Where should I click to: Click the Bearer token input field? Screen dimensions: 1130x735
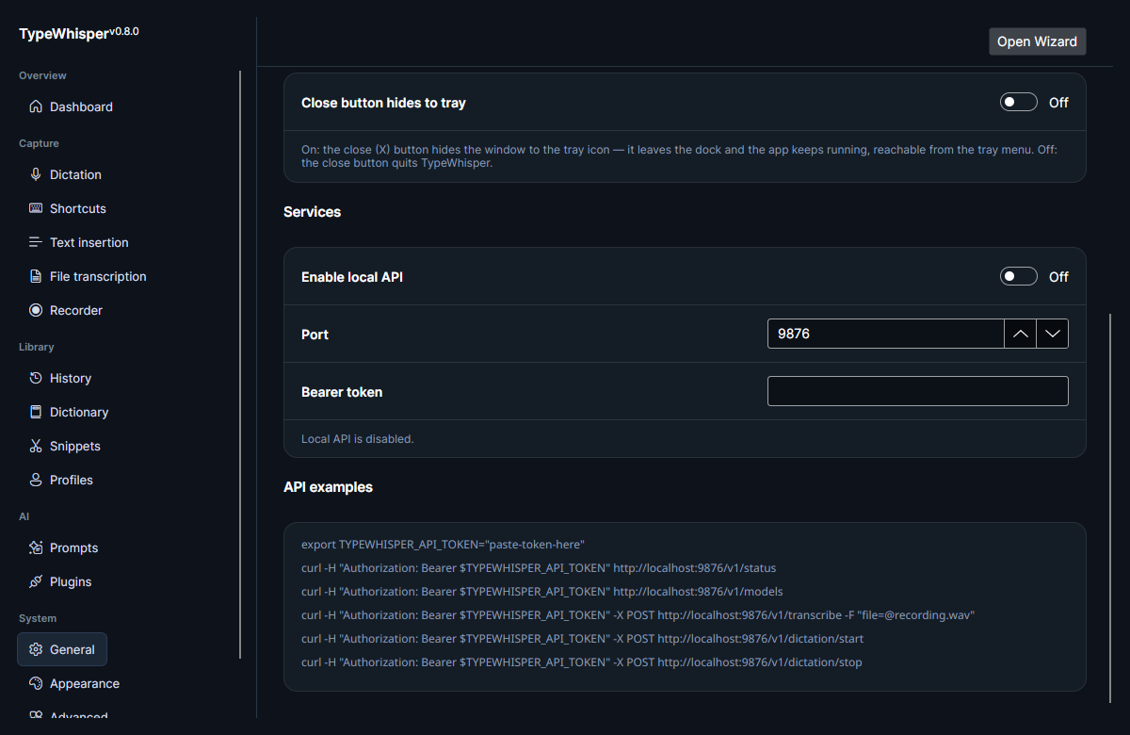918,391
